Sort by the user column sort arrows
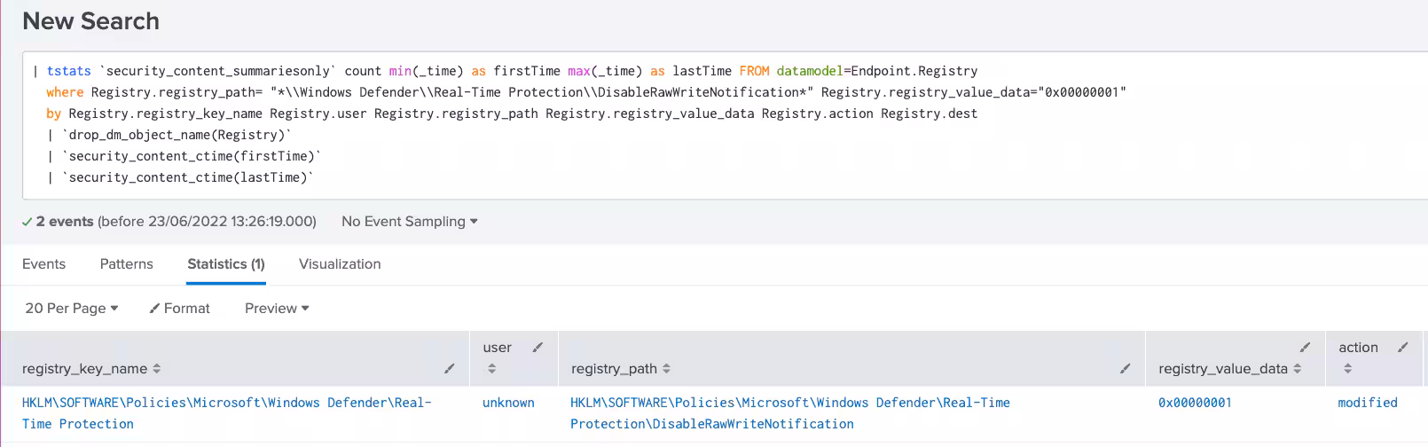The image size is (1428, 447). pyautogui.click(x=491, y=369)
